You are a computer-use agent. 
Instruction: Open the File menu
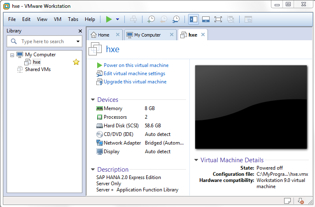coord(12,19)
